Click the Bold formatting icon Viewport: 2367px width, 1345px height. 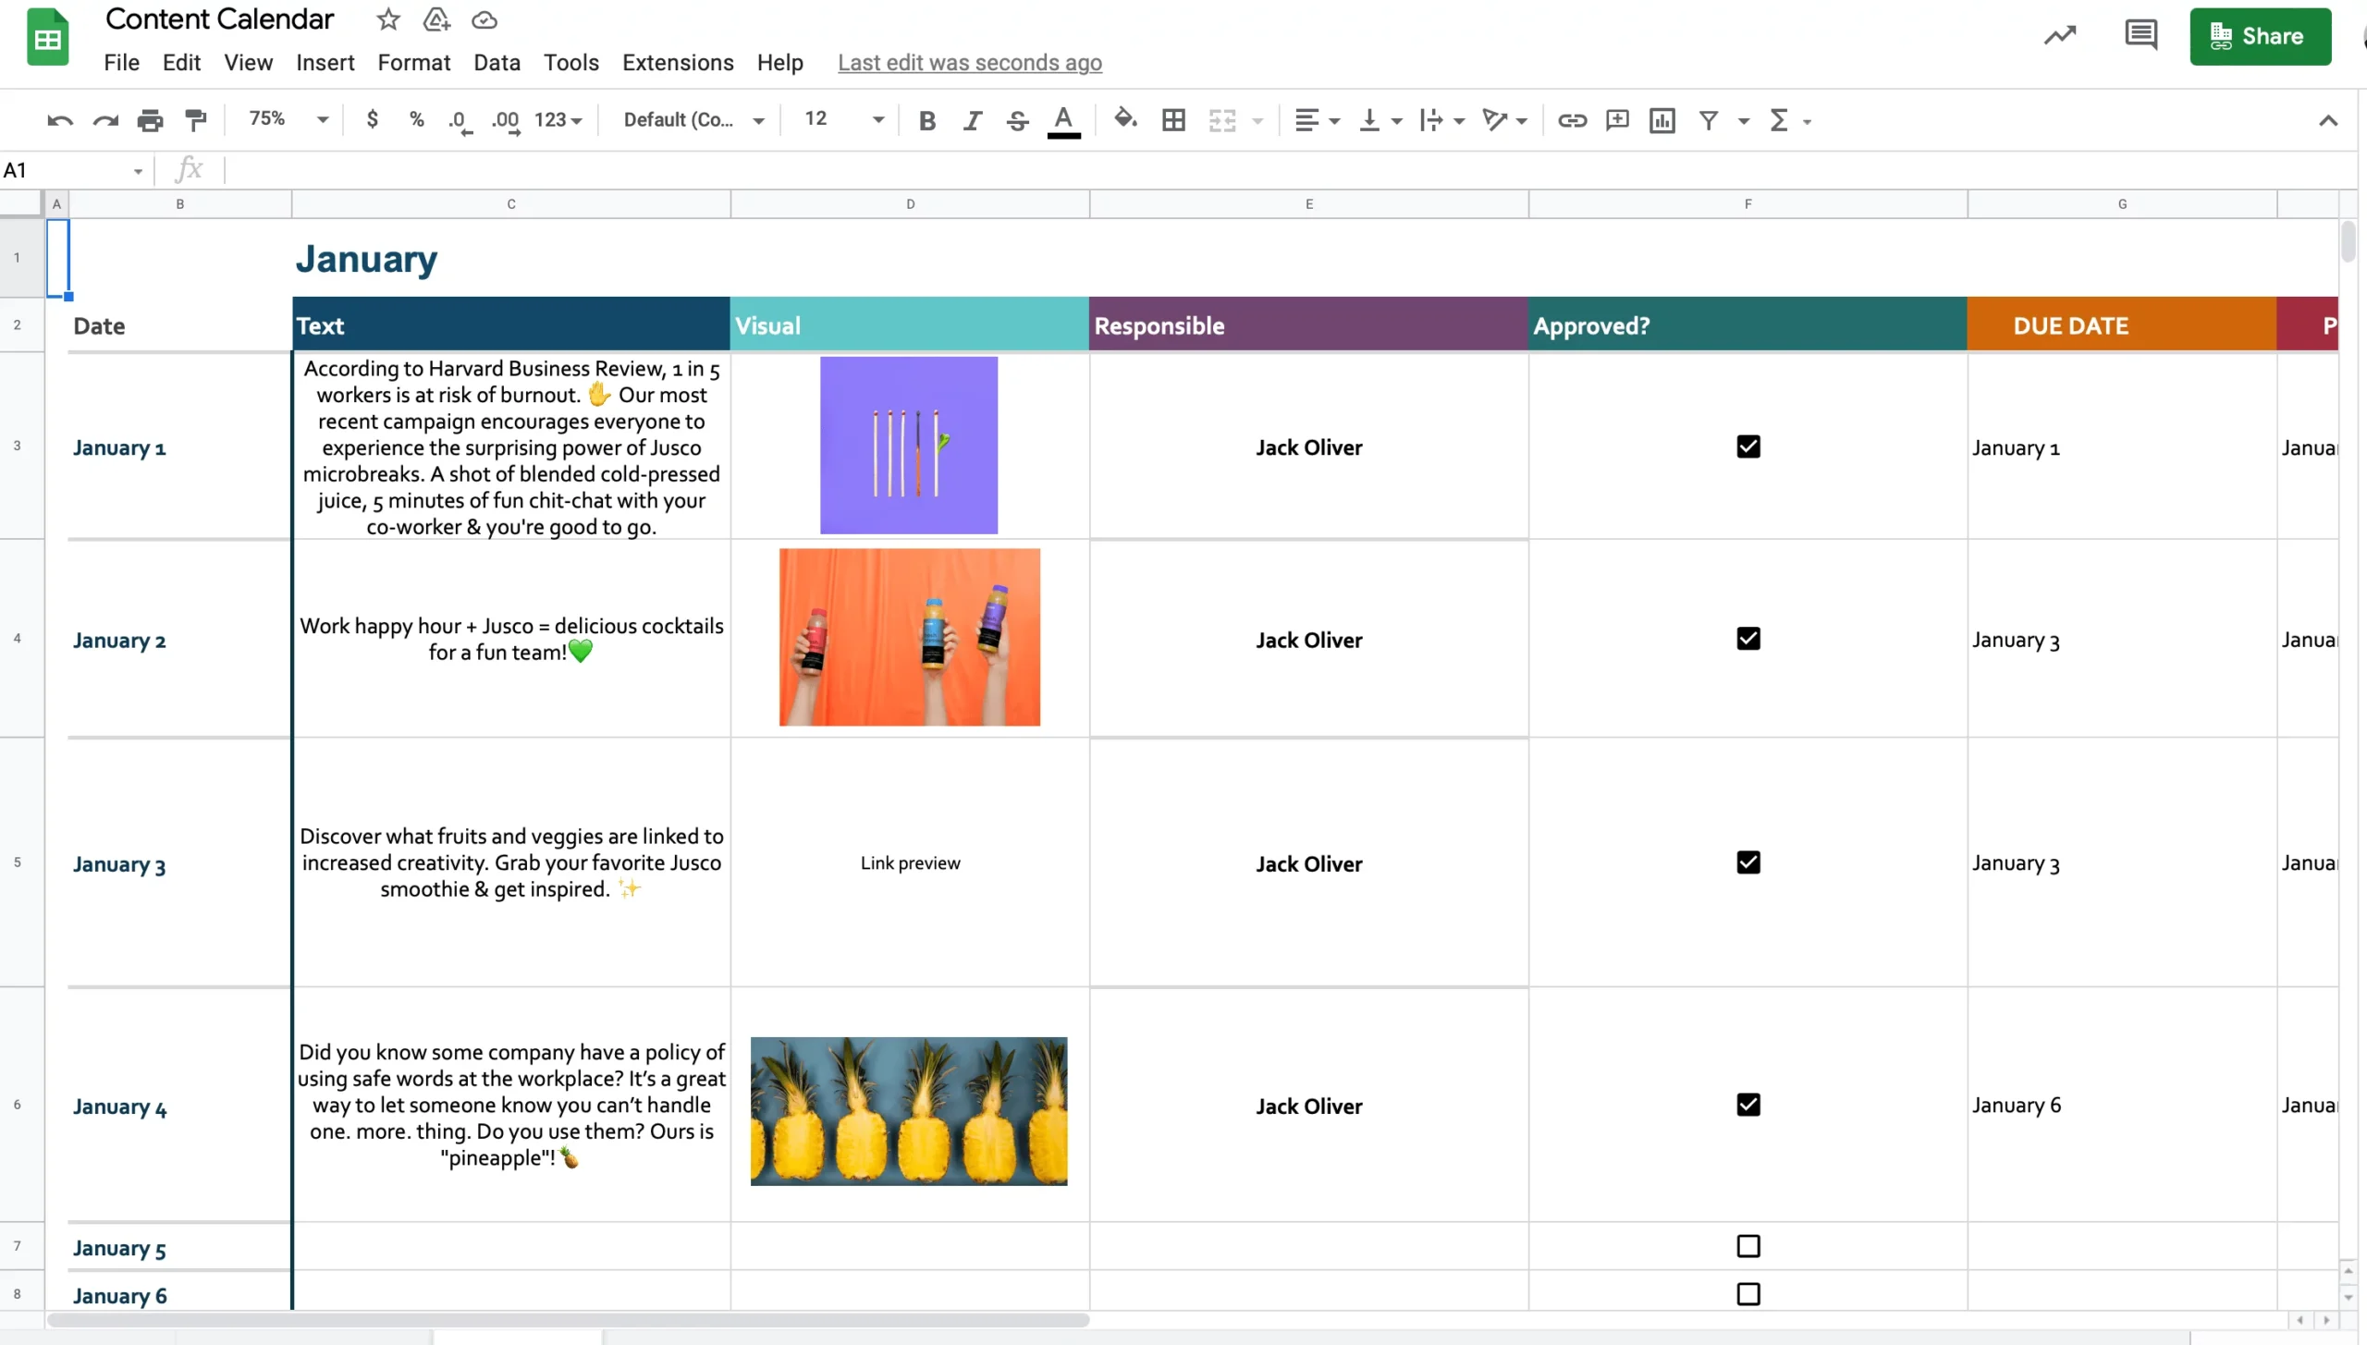tap(926, 118)
